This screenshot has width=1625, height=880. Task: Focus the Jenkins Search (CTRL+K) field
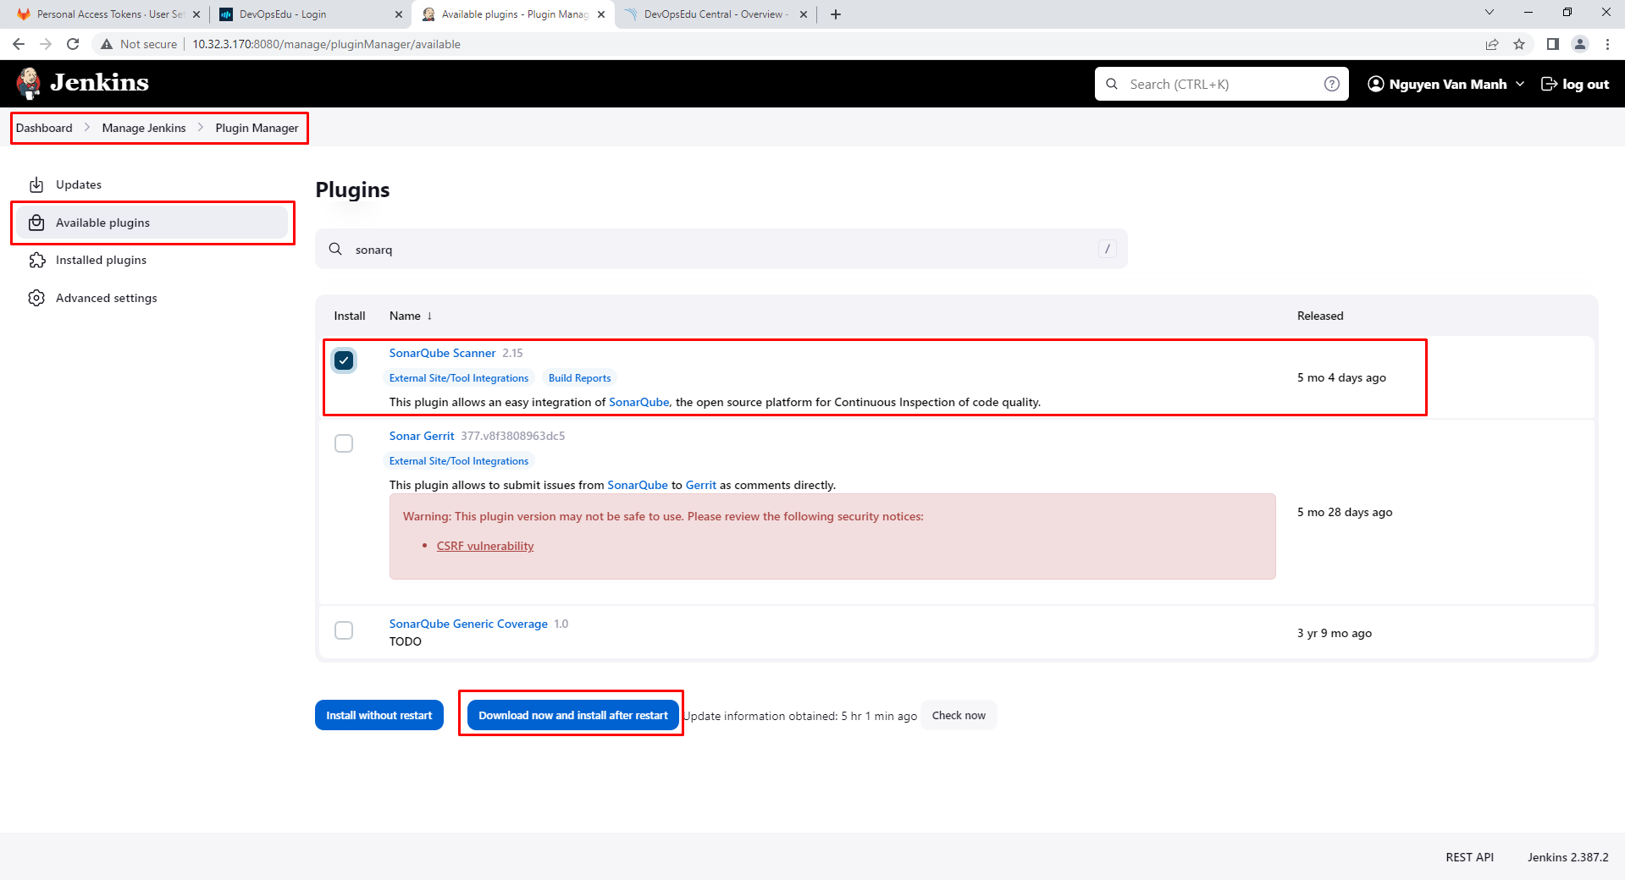(x=1222, y=84)
